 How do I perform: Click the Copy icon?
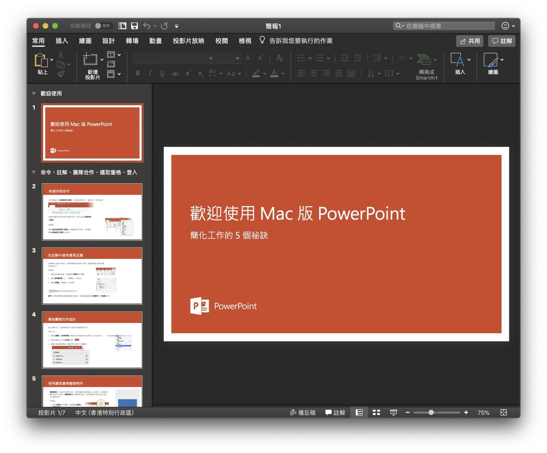pyautogui.click(x=61, y=64)
